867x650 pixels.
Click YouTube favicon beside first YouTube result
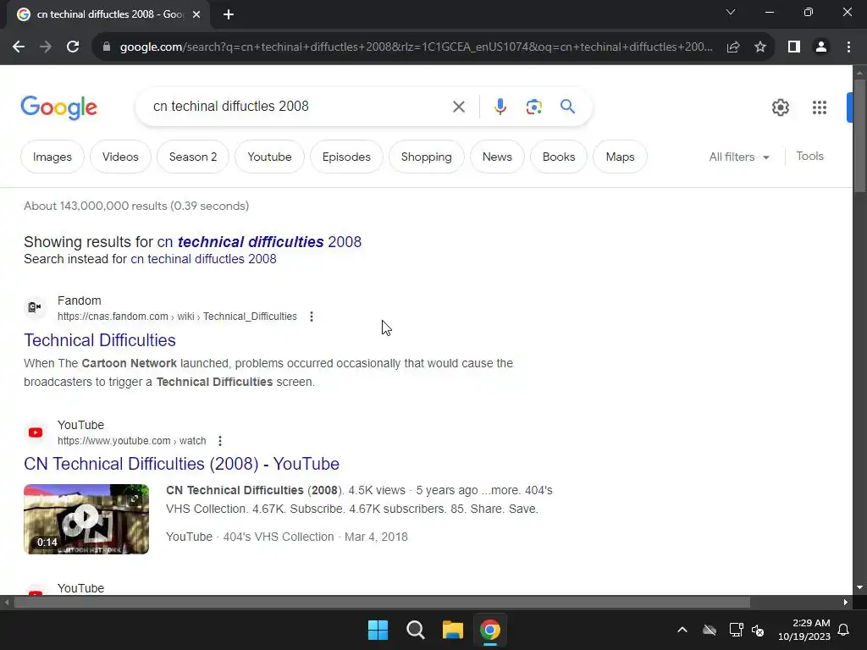36,432
